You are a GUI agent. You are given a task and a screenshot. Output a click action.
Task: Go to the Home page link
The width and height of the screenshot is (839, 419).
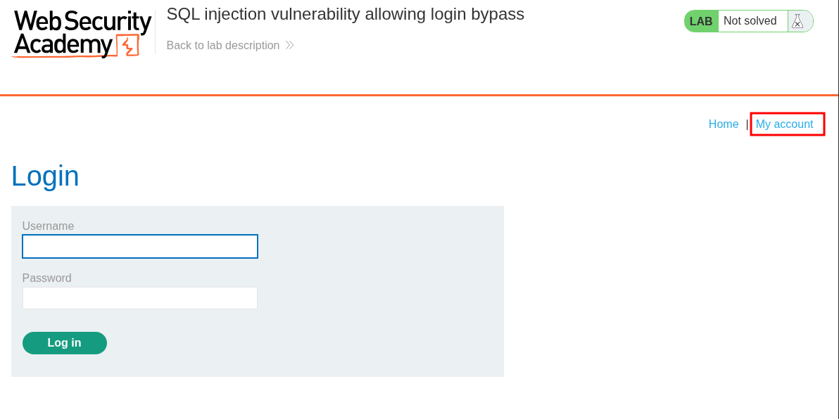click(x=723, y=124)
